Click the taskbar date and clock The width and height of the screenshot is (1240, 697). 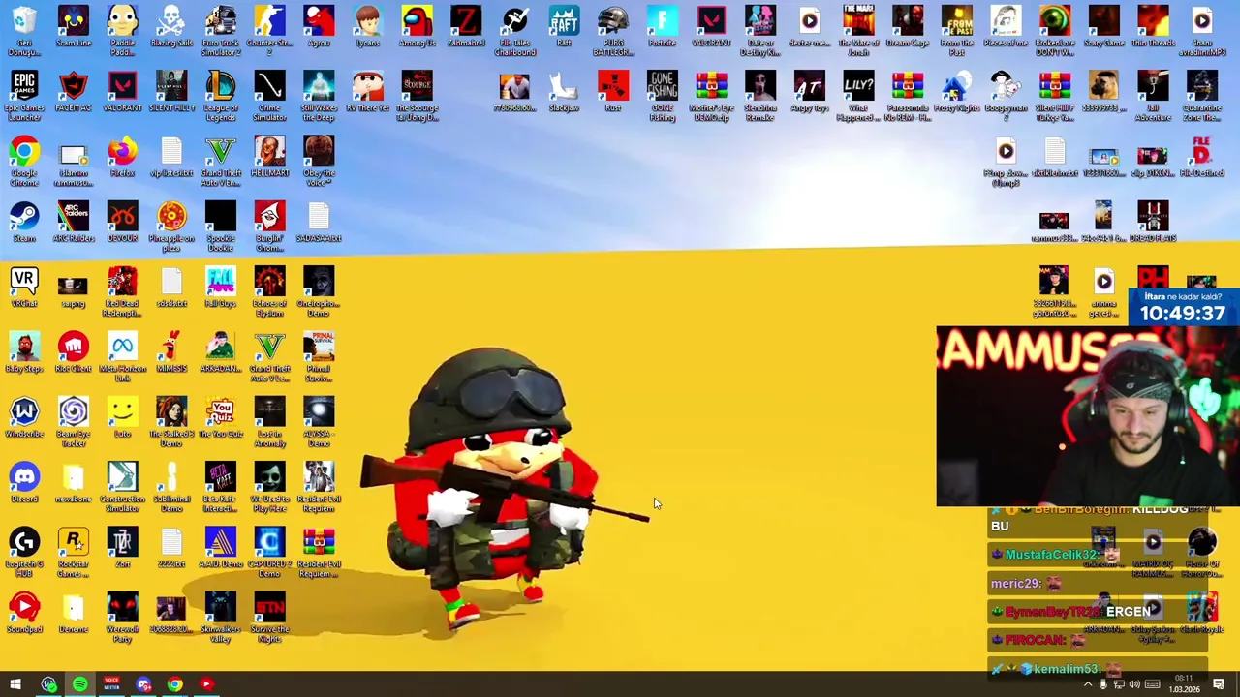click(1184, 684)
